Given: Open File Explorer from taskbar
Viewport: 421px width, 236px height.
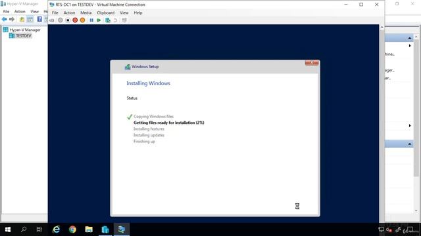Looking at the screenshot, I should coord(89,229).
